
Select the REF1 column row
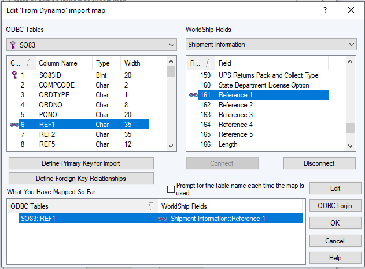tap(79, 124)
